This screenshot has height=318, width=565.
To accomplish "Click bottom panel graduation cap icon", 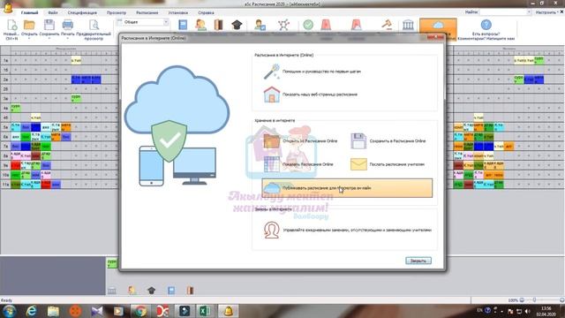I will click(x=151, y=291).
